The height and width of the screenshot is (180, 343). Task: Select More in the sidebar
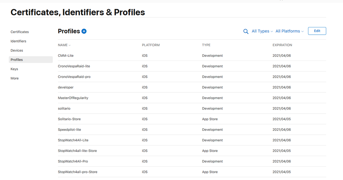click(x=15, y=78)
